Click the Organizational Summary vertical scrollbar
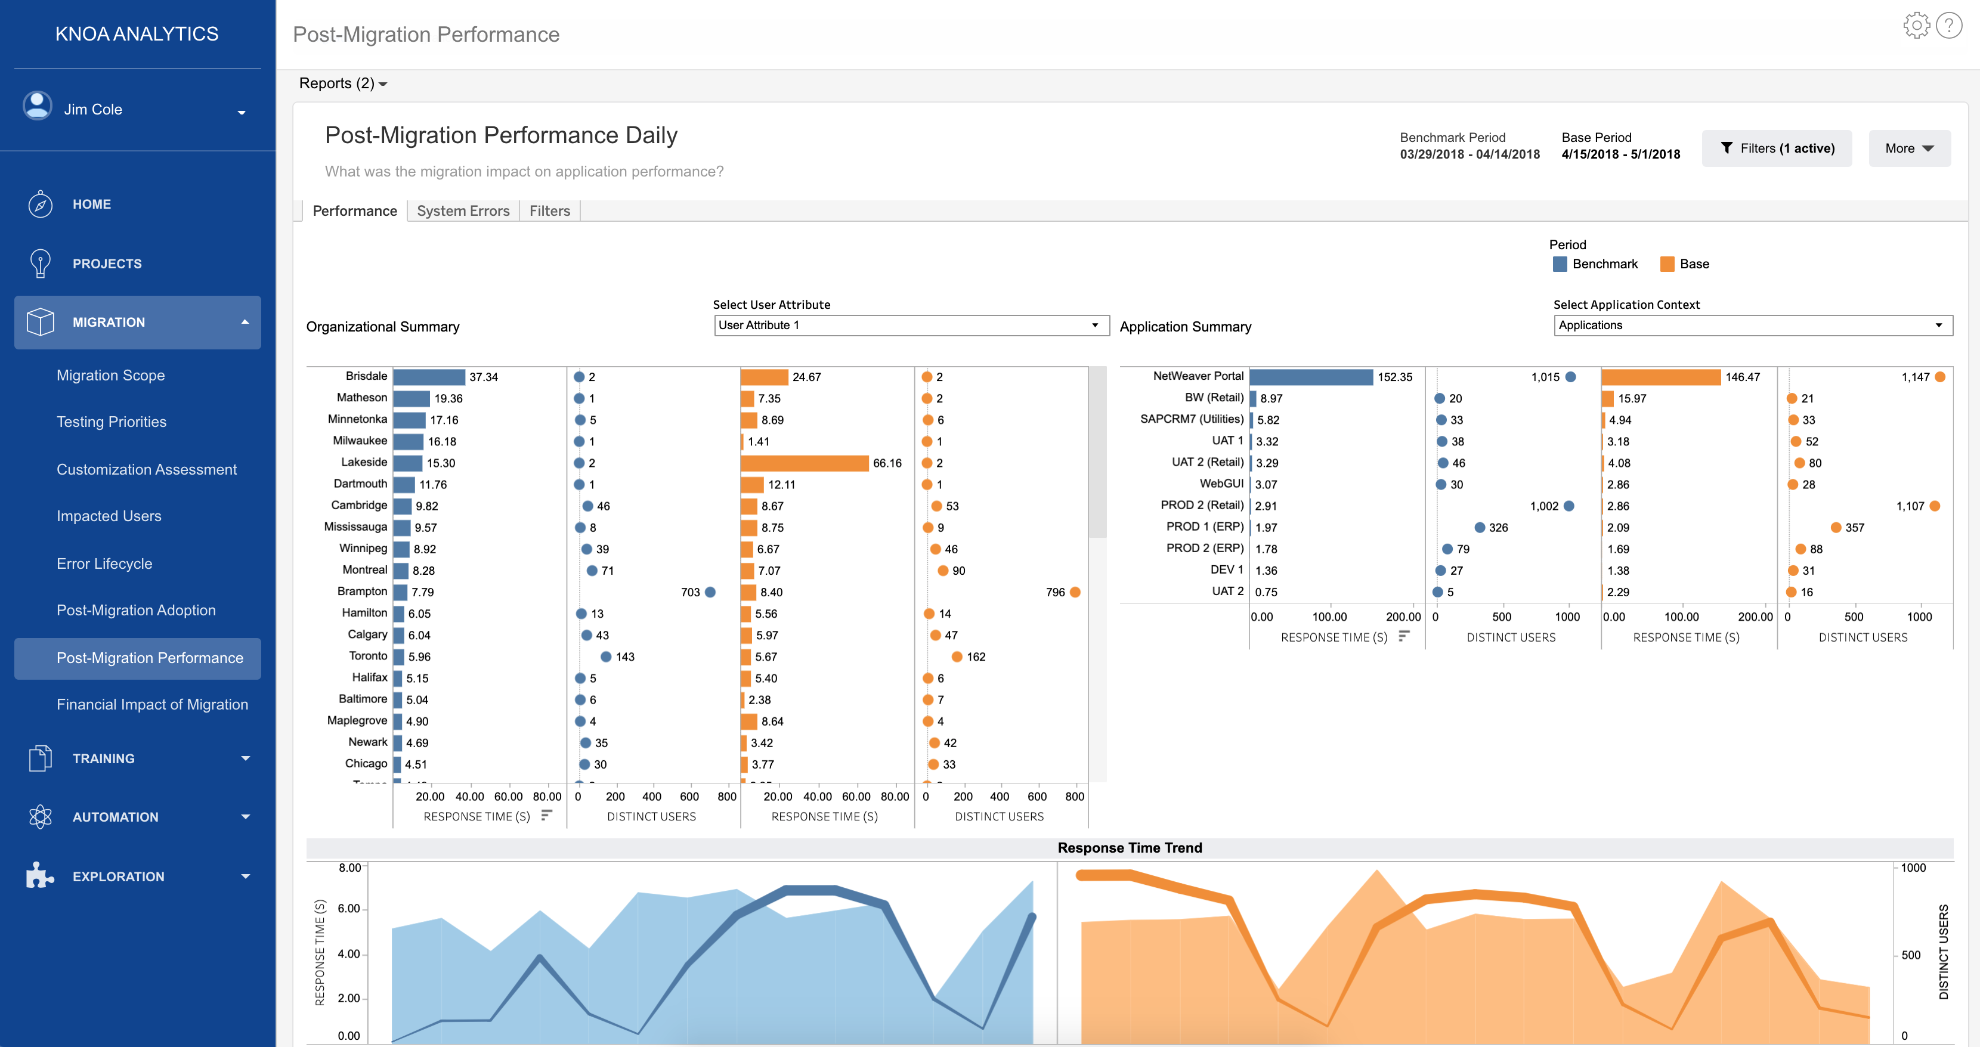 pyautogui.click(x=1097, y=454)
